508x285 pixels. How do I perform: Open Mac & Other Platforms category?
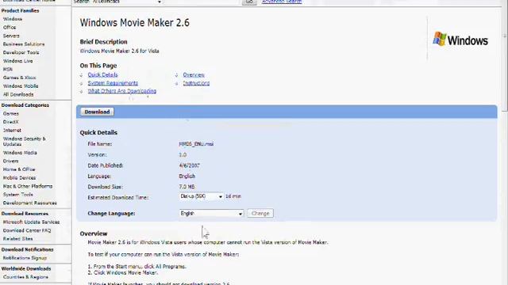point(28,187)
